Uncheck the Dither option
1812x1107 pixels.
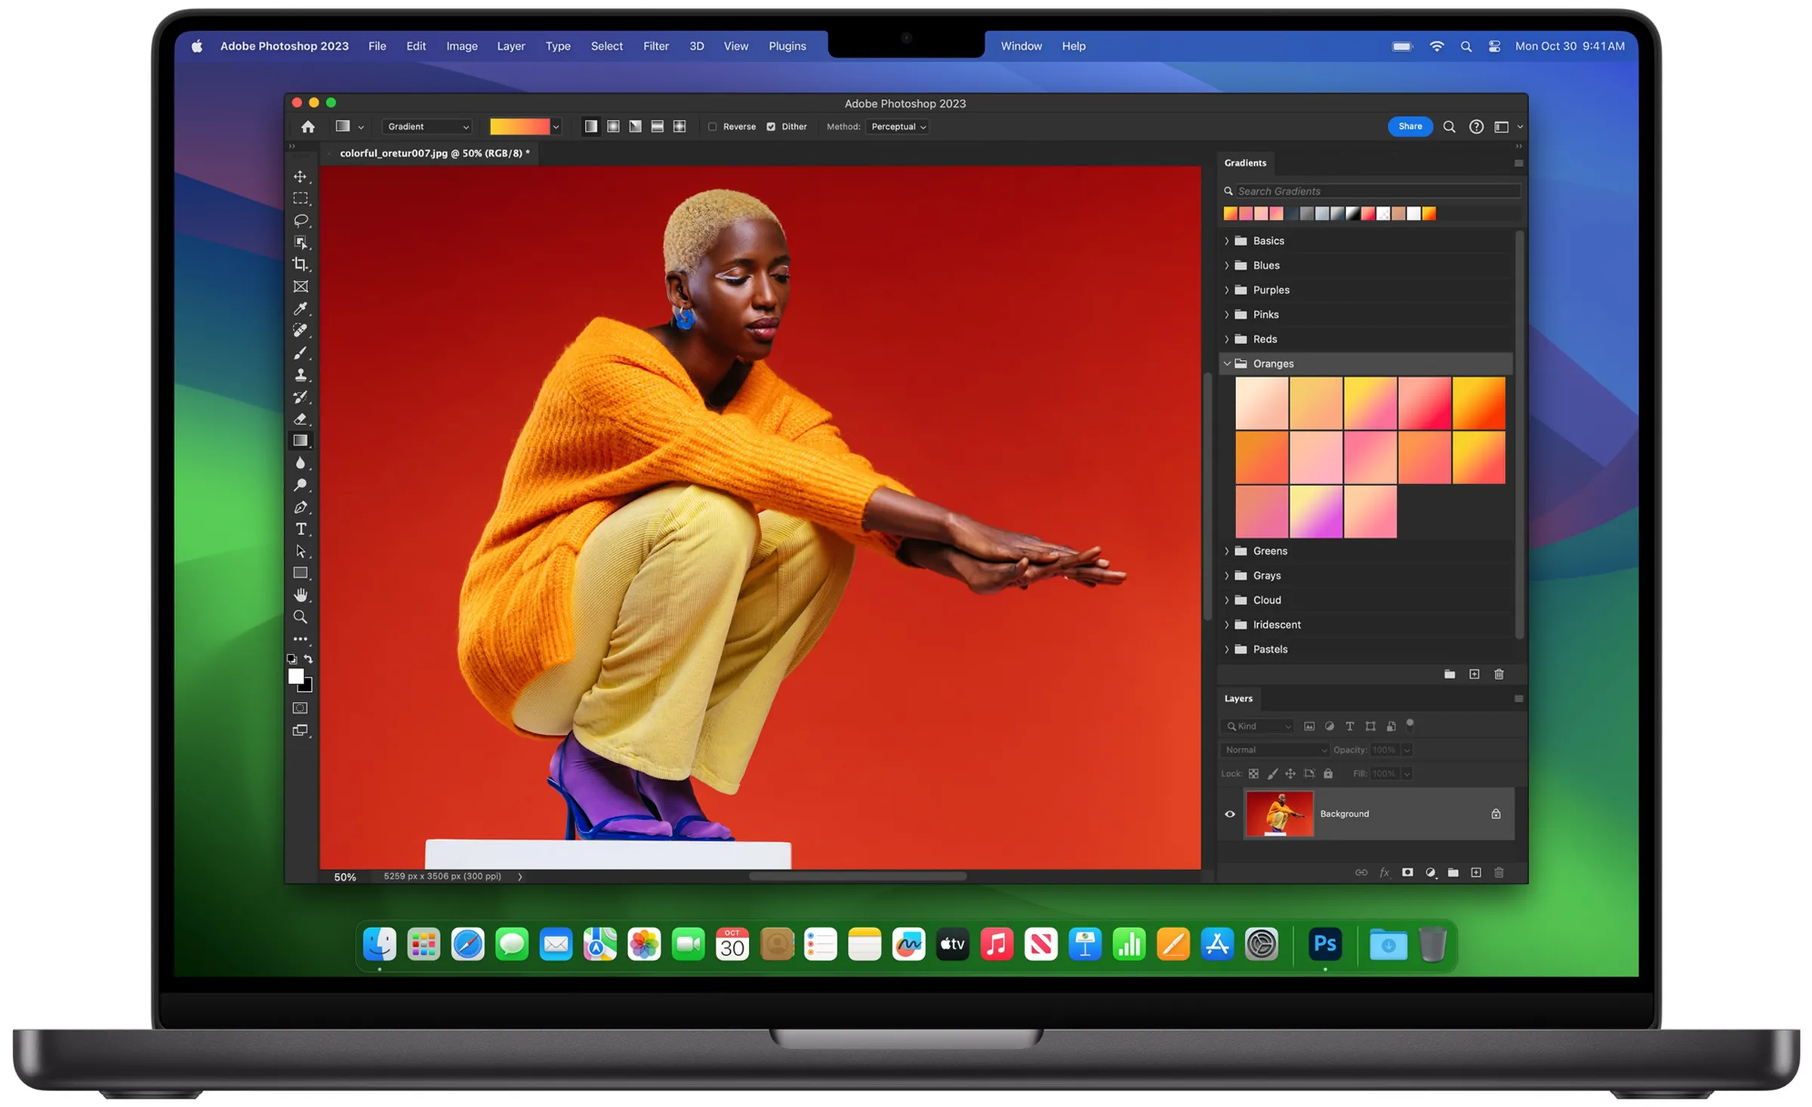pos(771,127)
